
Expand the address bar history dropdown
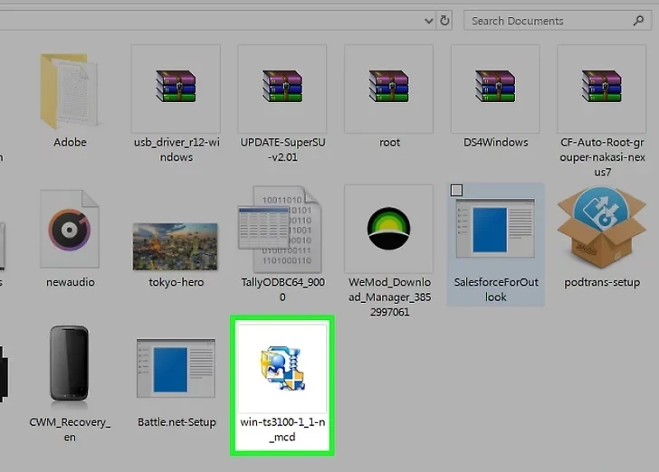(x=427, y=20)
